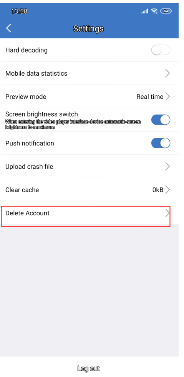The height and width of the screenshot is (377, 184).
Task: Tap the Wi-Fi status icon
Action: (154, 11)
